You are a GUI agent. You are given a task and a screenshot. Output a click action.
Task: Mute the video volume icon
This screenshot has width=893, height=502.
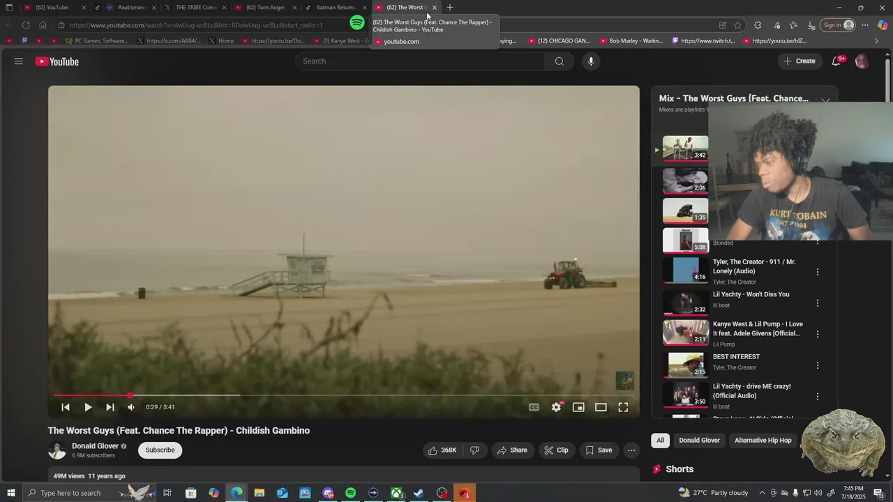pos(130,407)
